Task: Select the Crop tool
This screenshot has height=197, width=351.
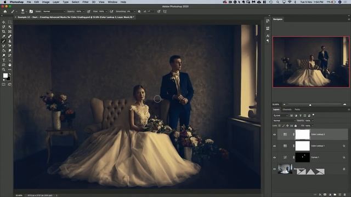Action: pos(4,32)
